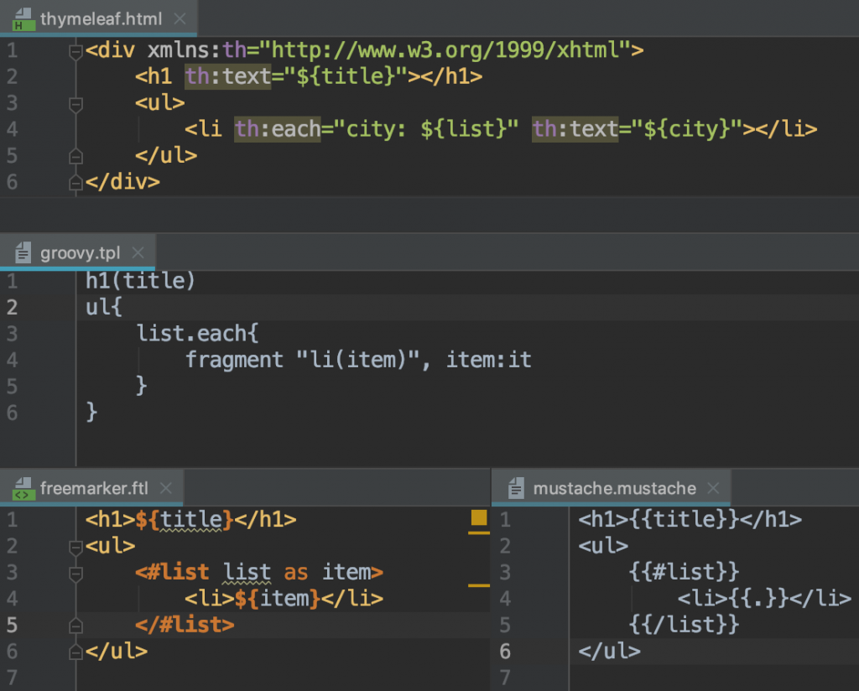The height and width of the screenshot is (691, 859).
Task: Click the yellow inspection warning indicator square
Action: pyautogui.click(x=479, y=517)
